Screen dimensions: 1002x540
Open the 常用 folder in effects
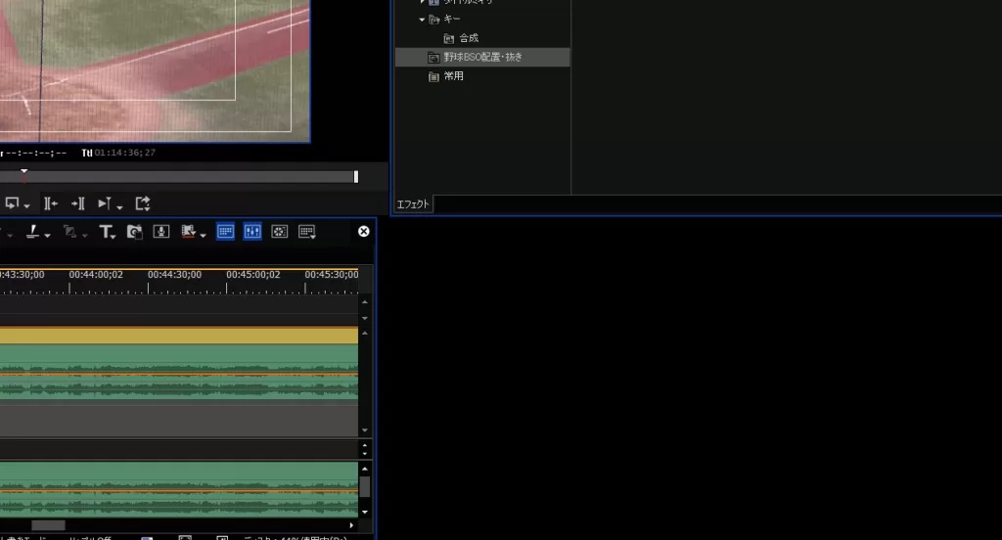coord(453,76)
